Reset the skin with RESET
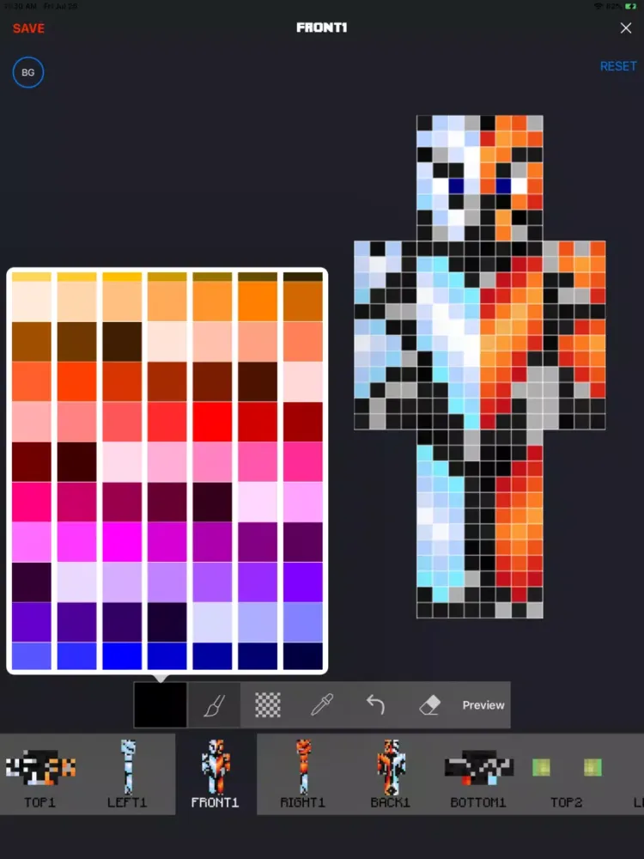Screen dimensions: 644x859 (618, 66)
